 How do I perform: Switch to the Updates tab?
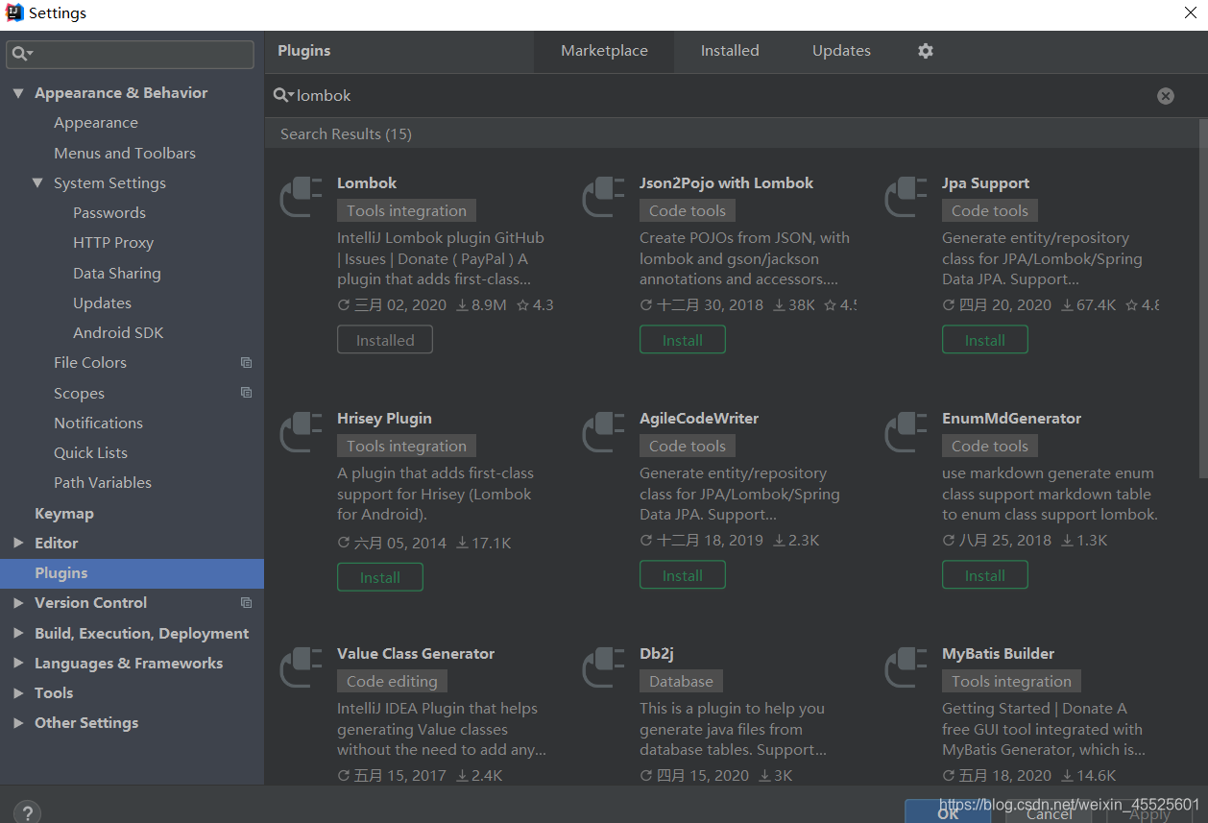click(841, 50)
